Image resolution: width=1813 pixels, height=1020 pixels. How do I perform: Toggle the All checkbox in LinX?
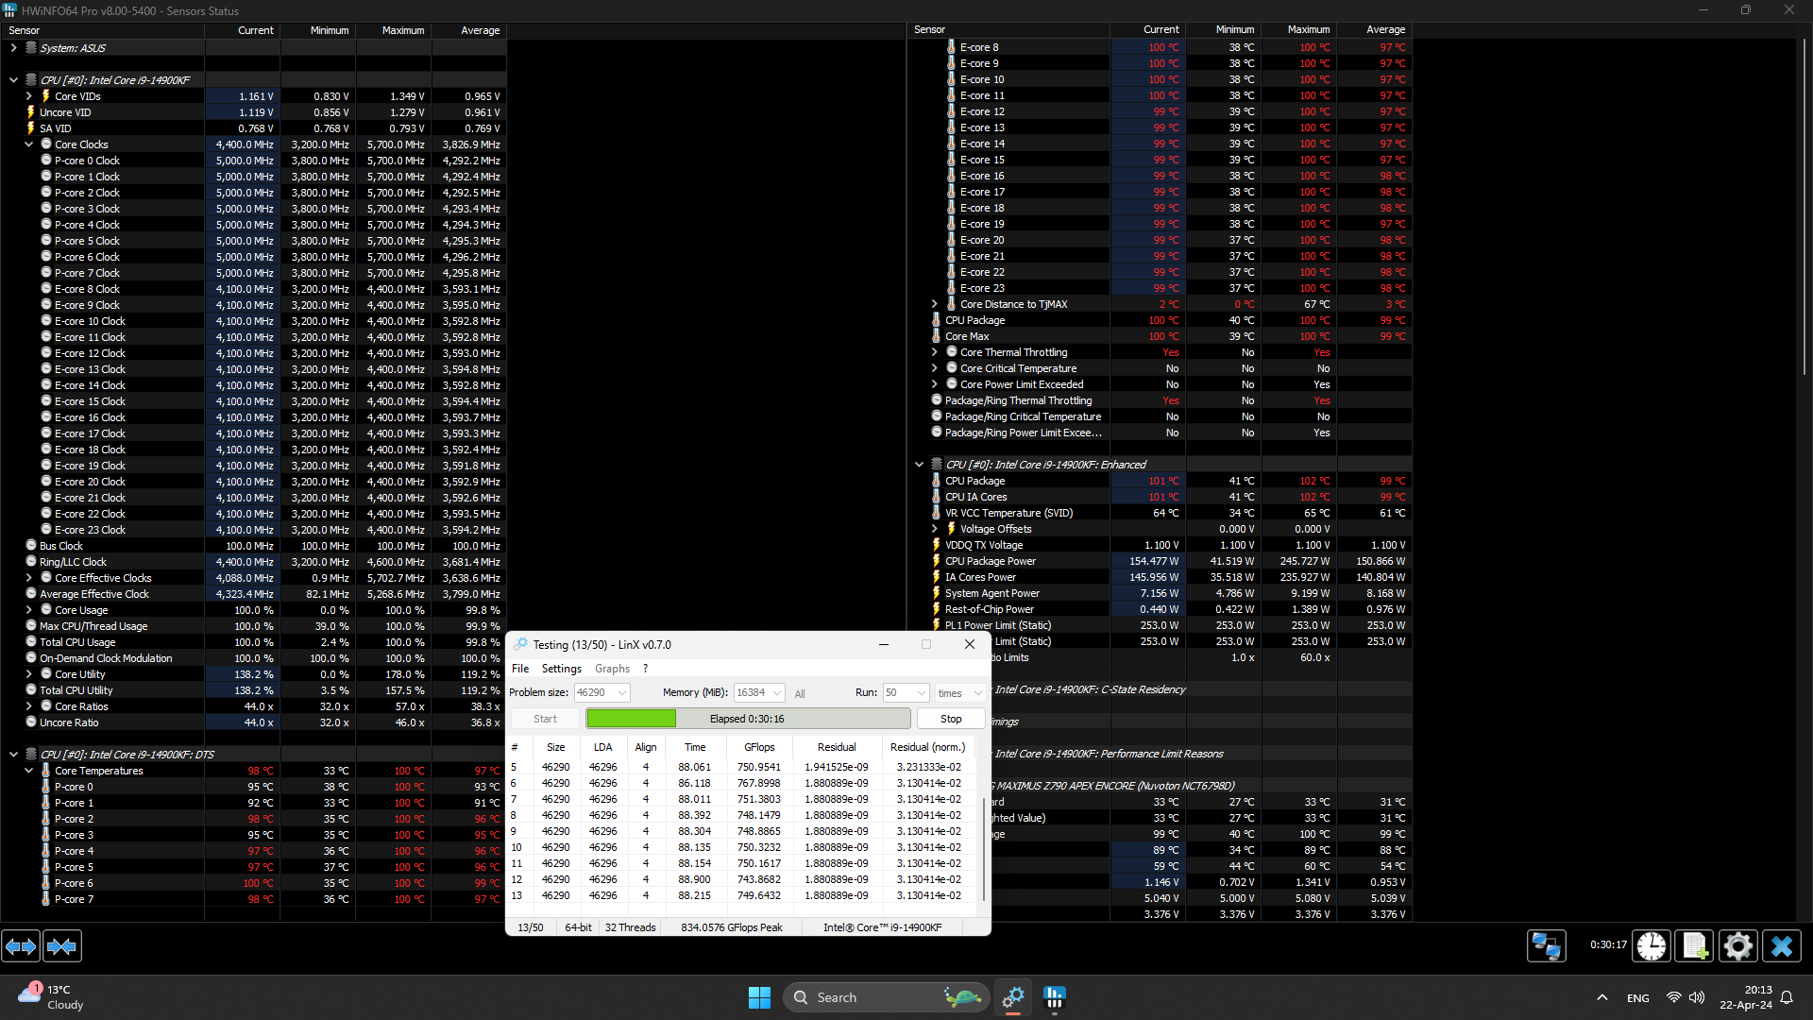click(800, 692)
